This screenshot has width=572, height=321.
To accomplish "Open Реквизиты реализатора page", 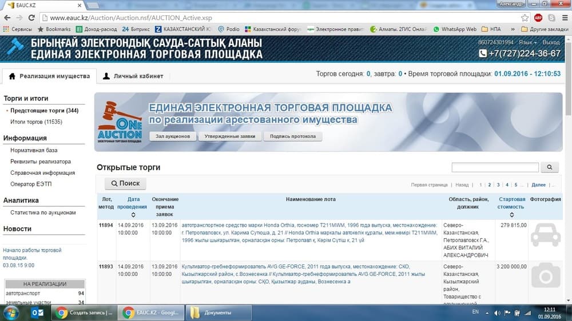I will [41, 162].
